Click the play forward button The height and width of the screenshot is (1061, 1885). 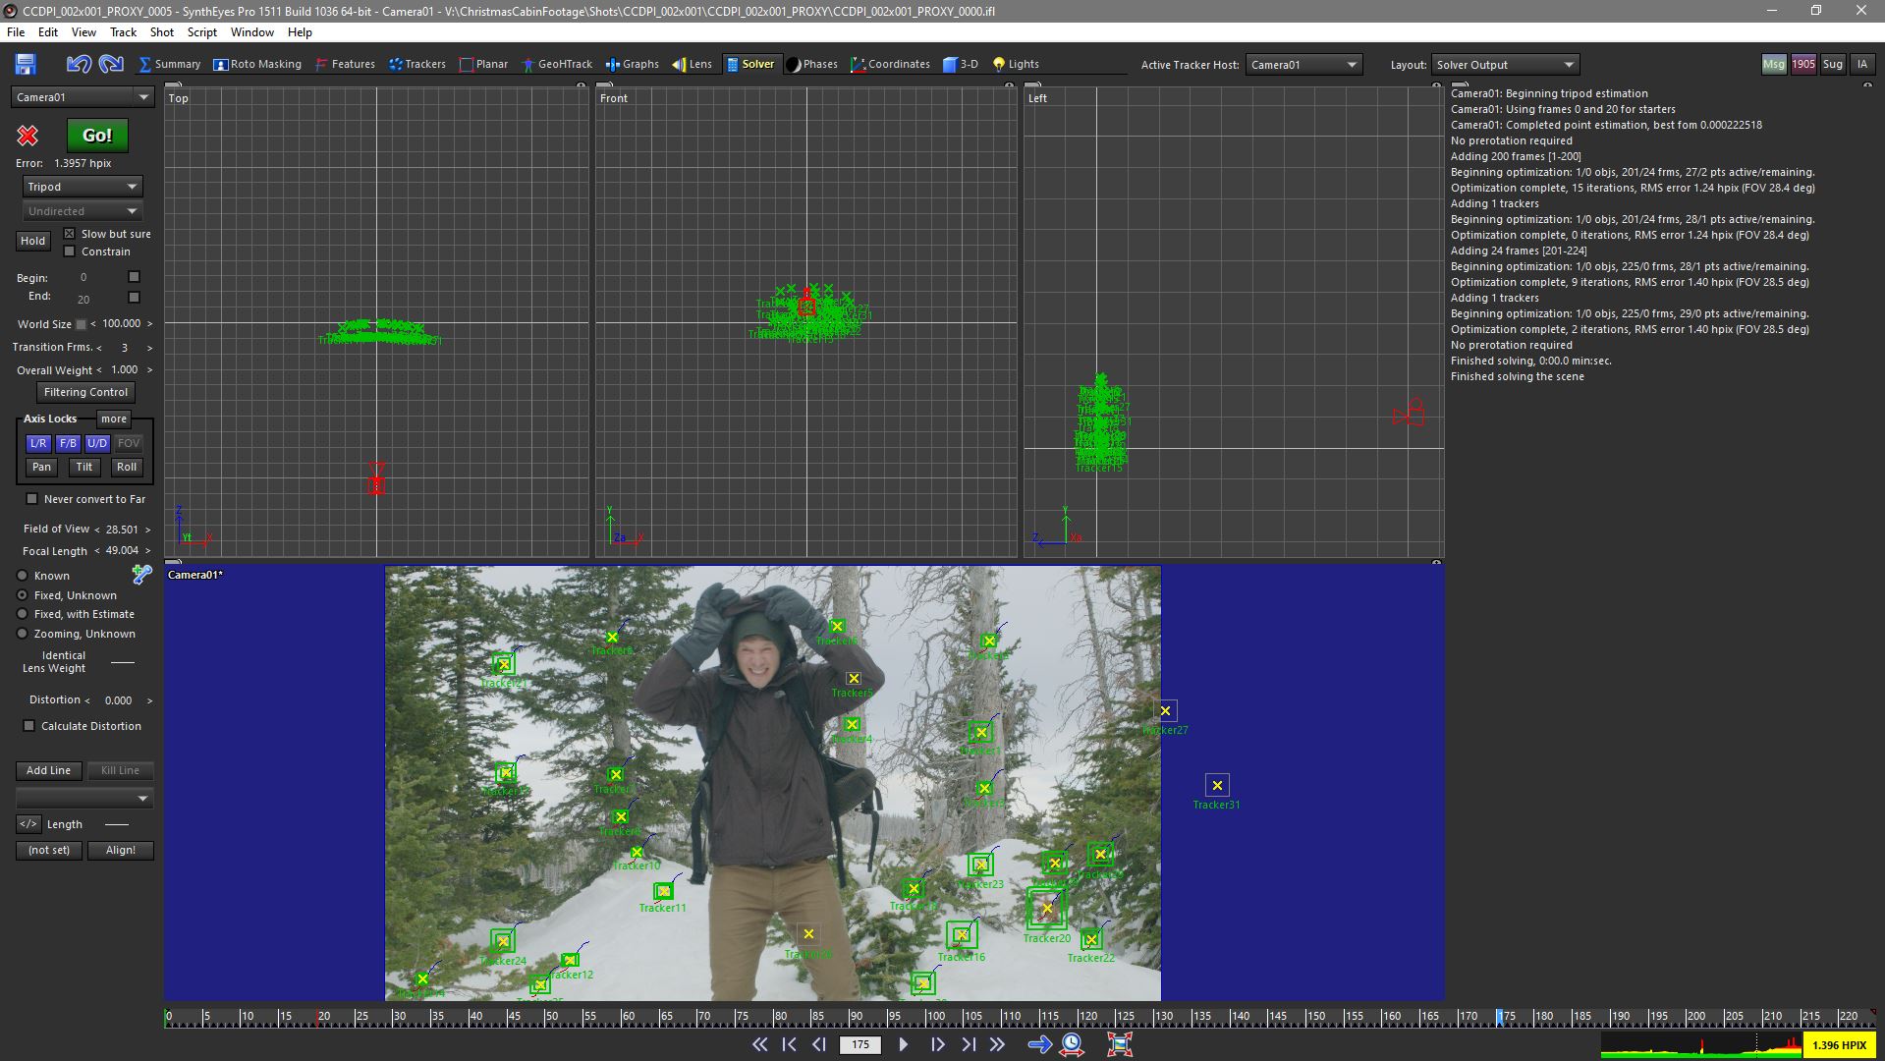(904, 1044)
